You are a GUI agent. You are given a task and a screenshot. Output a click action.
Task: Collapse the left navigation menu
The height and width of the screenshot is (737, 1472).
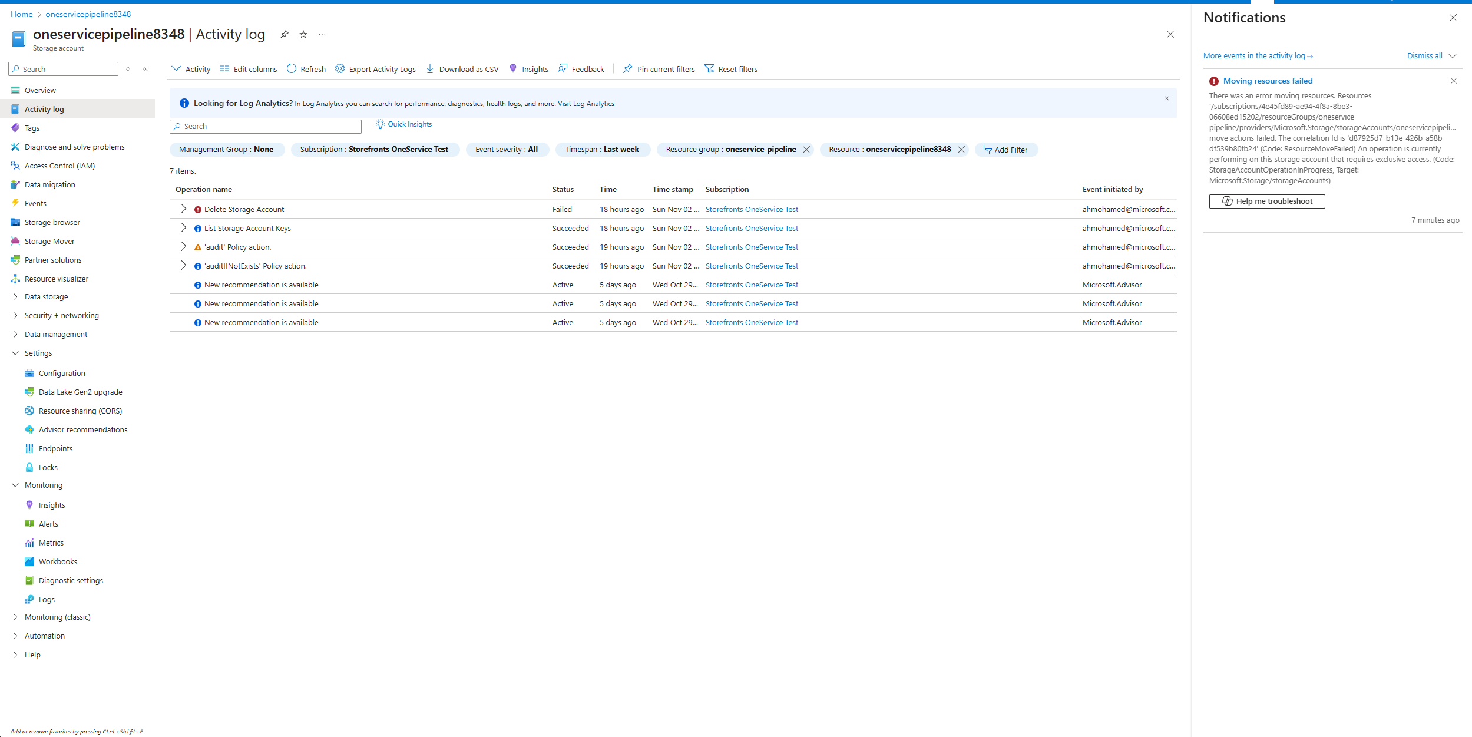[145, 69]
